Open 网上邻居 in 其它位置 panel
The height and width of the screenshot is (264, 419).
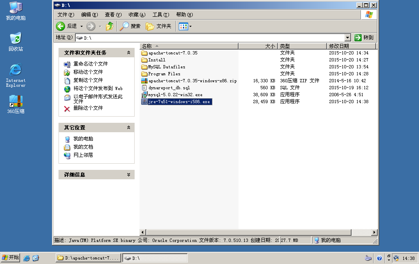(83, 155)
